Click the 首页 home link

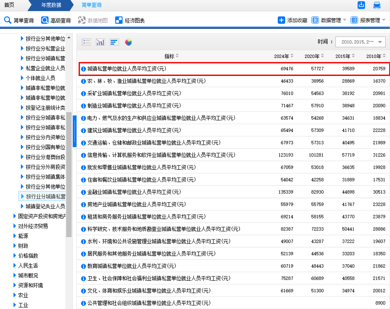point(9,6)
